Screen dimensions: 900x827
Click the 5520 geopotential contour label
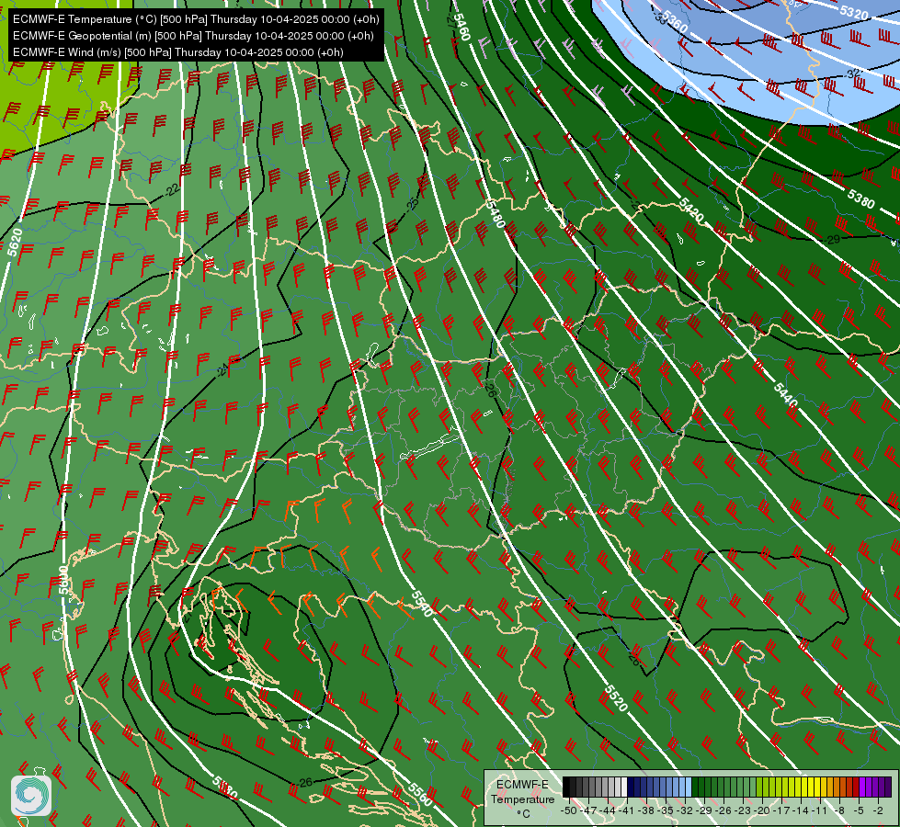(616, 697)
